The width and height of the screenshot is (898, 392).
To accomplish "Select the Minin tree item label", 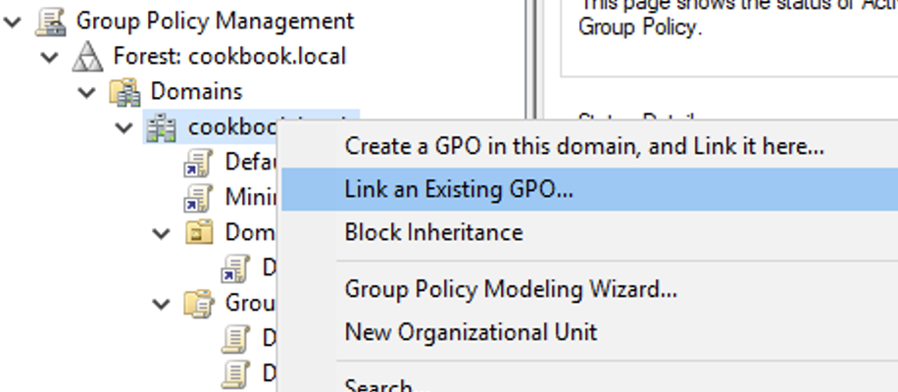I will point(250,197).
